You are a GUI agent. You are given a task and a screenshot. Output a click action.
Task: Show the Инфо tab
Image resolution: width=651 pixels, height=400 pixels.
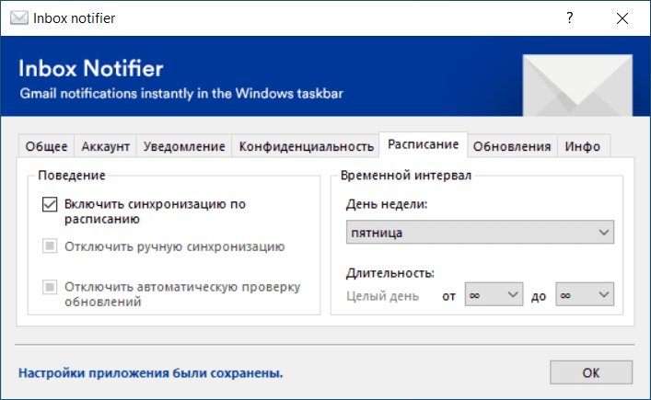pyautogui.click(x=583, y=146)
